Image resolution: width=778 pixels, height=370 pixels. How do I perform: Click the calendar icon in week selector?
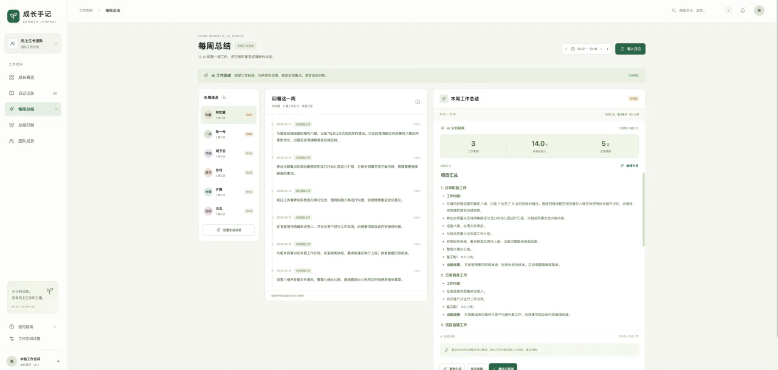click(573, 49)
